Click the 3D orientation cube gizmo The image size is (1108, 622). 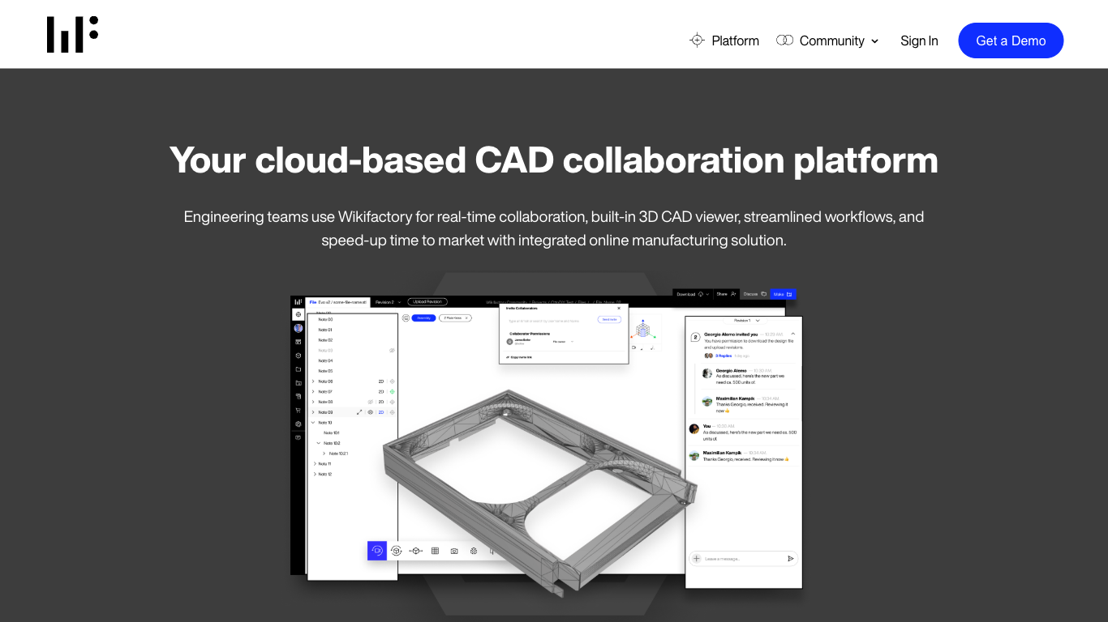643,330
